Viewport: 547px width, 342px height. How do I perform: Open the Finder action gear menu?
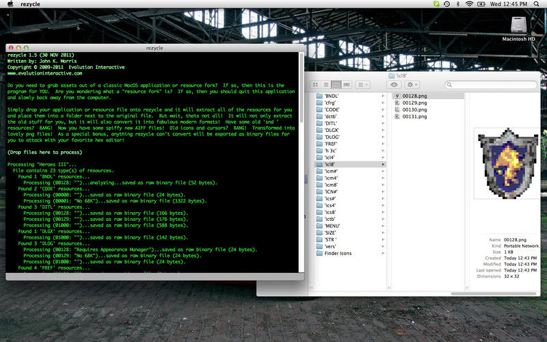pos(412,85)
